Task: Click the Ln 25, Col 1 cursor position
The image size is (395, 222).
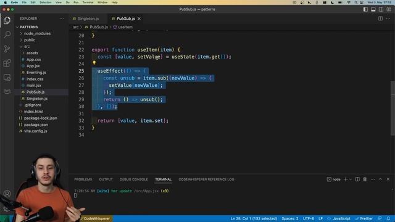Action: click(x=254, y=218)
